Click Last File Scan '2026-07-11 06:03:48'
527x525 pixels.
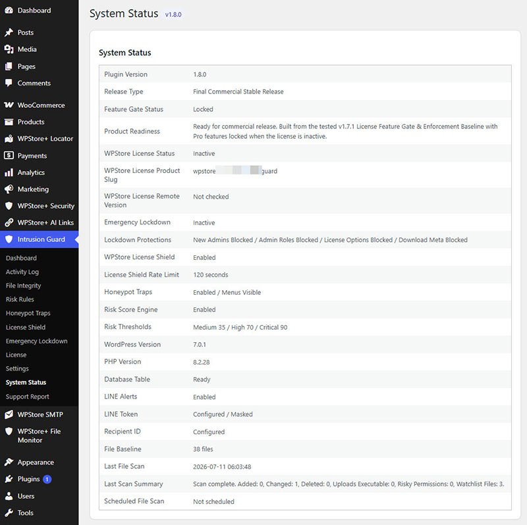point(222,466)
